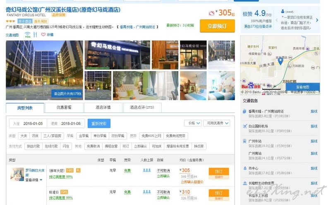Switch to the 酒店详情 tab

click(x=103, y=107)
